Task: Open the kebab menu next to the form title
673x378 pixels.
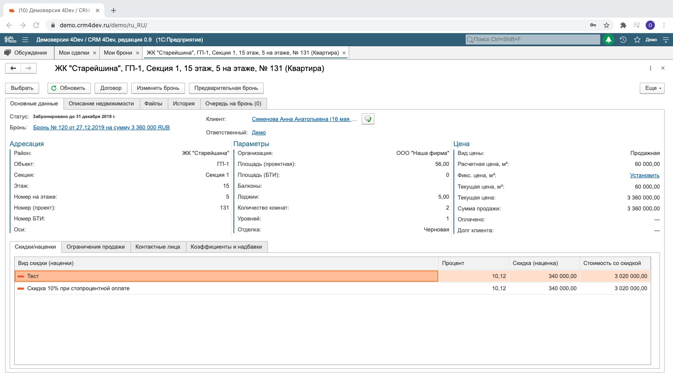Action: 650,68
